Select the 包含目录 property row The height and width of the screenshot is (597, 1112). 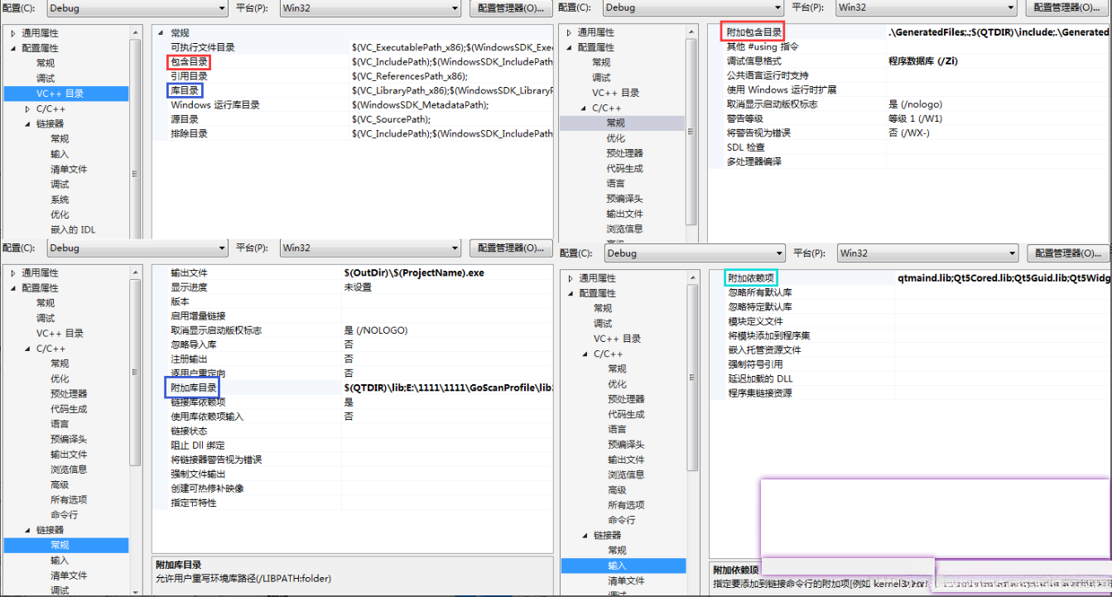point(354,61)
